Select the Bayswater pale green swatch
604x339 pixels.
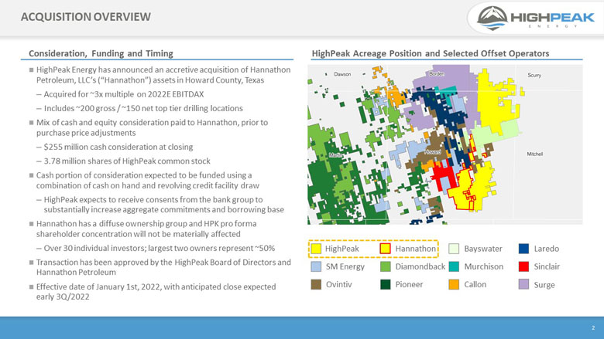click(454, 249)
